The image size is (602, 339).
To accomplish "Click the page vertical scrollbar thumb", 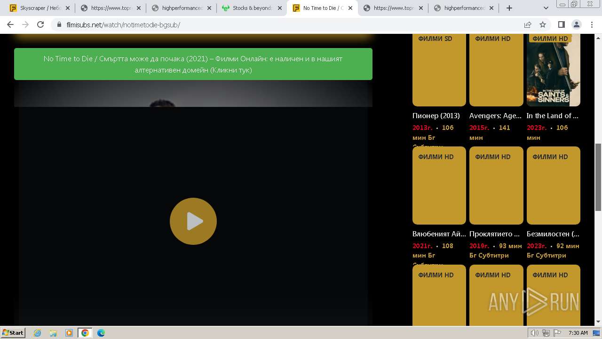I will point(598,177).
